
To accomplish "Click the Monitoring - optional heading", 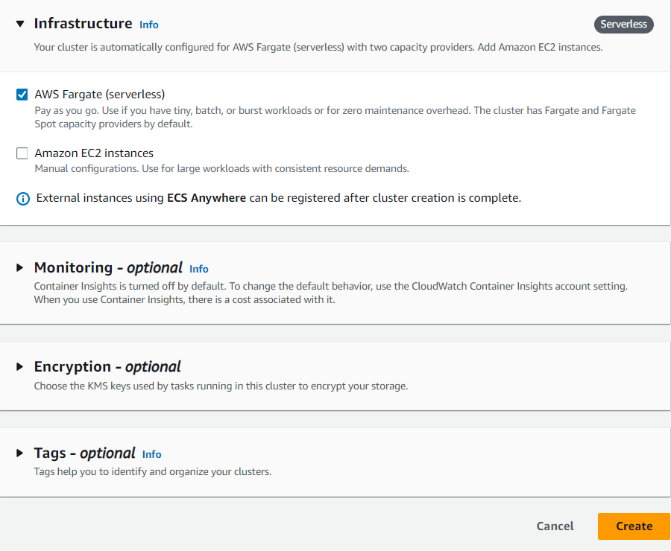I will [108, 268].
